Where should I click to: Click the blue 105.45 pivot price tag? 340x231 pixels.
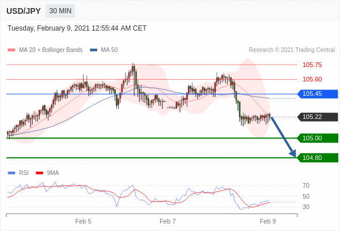click(x=318, y=94)
